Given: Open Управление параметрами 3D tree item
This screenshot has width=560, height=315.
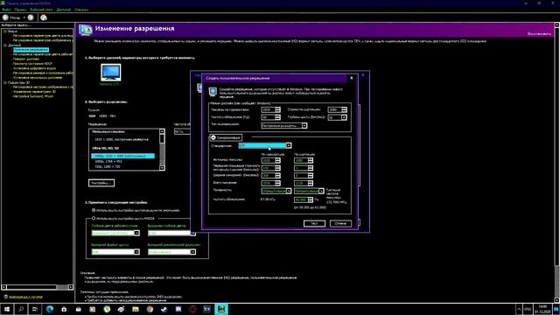Looking at the screenshot, I should [34, 91].
